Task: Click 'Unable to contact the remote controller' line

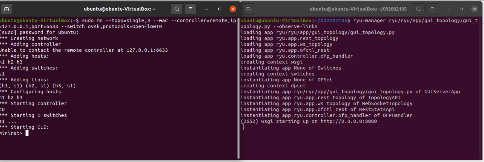Action: (84, 50)
